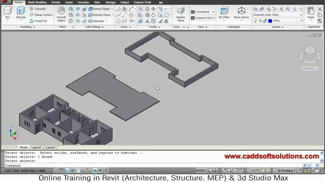Click the blue WALL layer color swatch
Screen dimensions: 325x182
[x=270, y=21]
